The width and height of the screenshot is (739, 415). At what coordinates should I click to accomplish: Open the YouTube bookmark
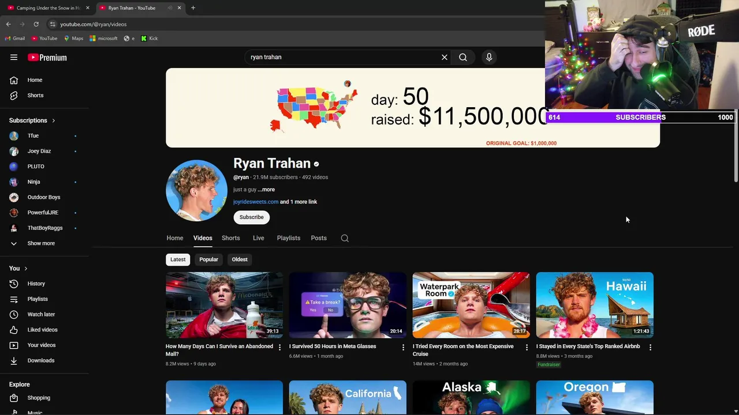pos(44,38)
